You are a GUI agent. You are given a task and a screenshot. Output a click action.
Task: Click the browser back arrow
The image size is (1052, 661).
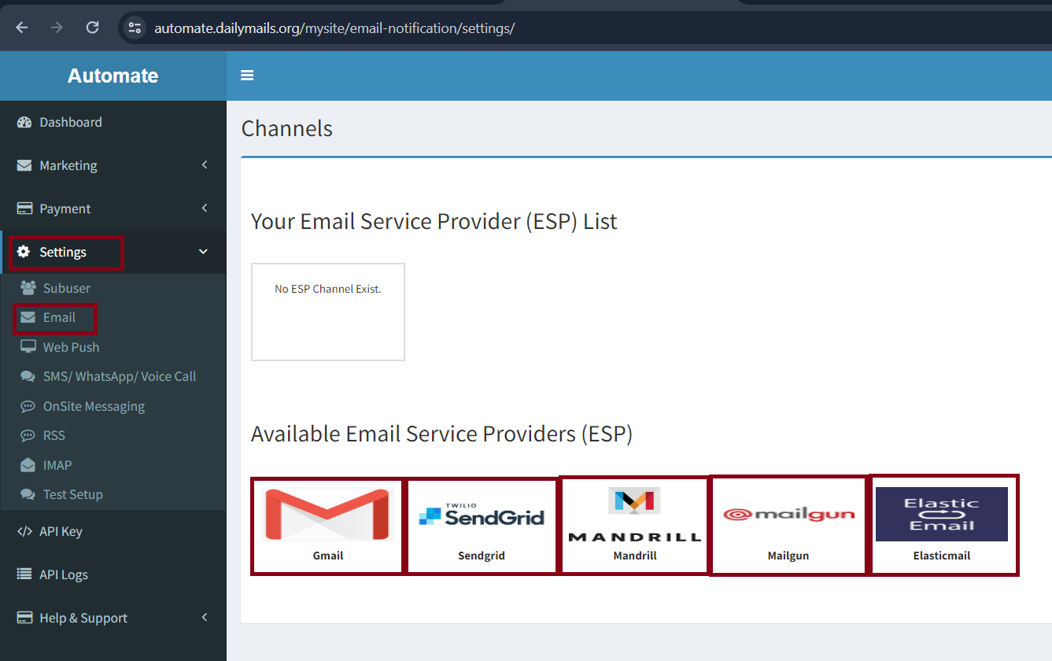(x=21, y=28)
